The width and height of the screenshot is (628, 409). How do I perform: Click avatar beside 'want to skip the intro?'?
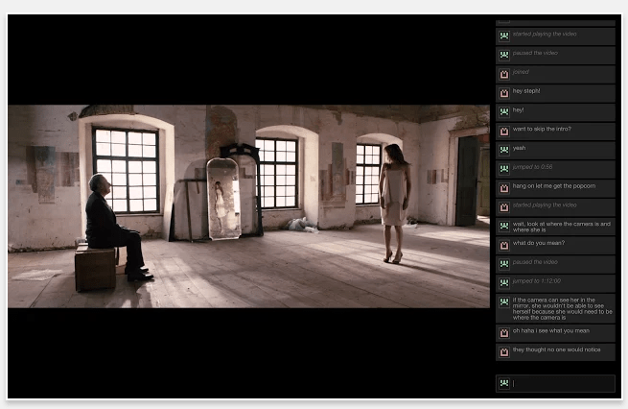click(x=503, y=130)
